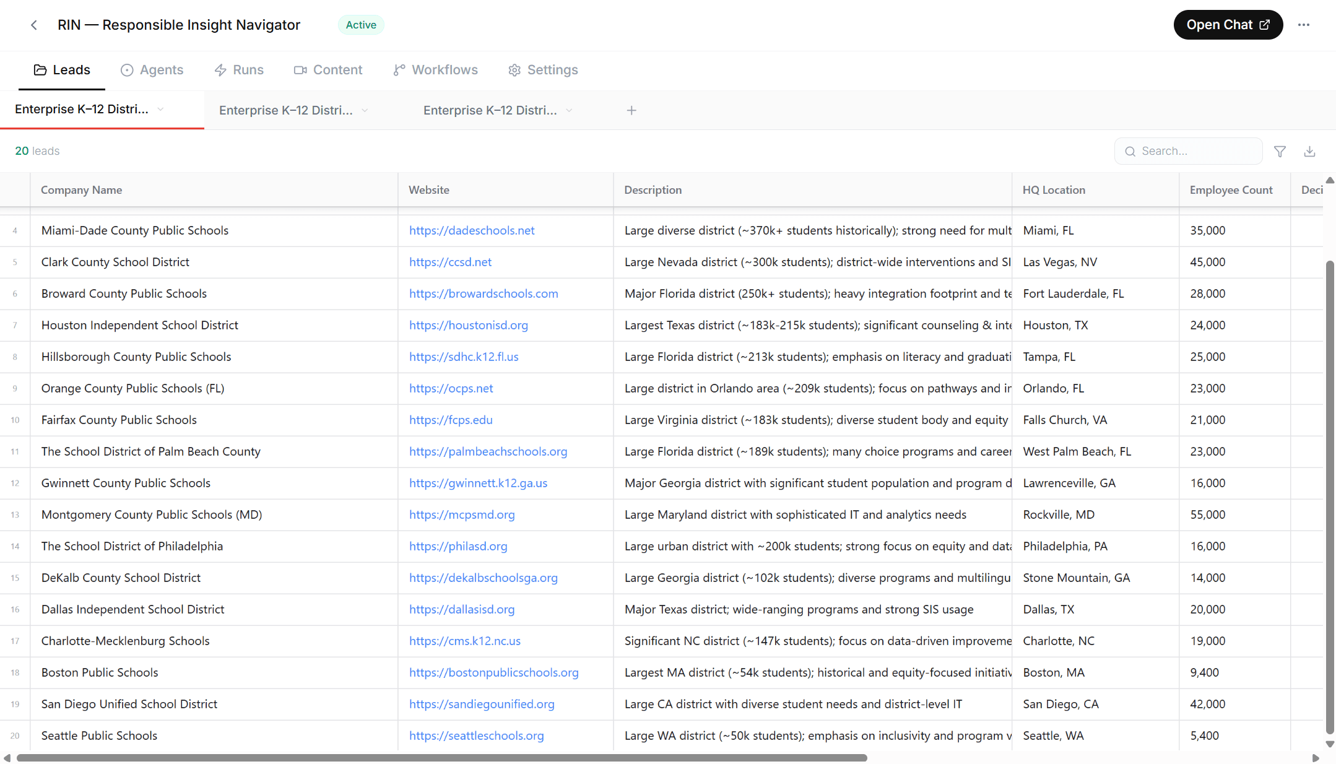The height and width of the screenshot is (764, 1336).
Task: Expand the first Enterprise K-12 tab chevron
Action: tap(160, 109)
